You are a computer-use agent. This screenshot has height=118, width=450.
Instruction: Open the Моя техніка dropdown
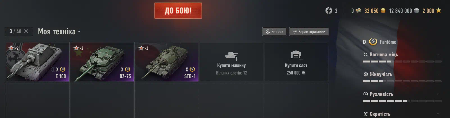[59, 31]
